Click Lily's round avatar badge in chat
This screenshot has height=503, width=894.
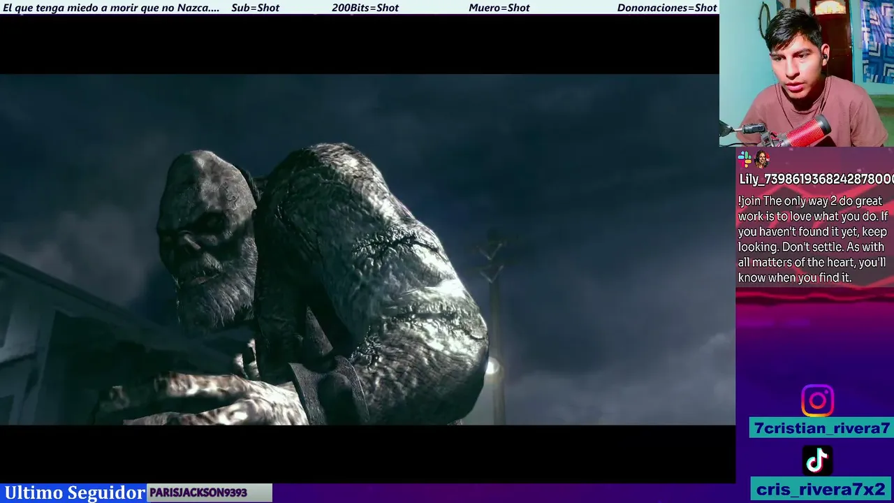761,159
